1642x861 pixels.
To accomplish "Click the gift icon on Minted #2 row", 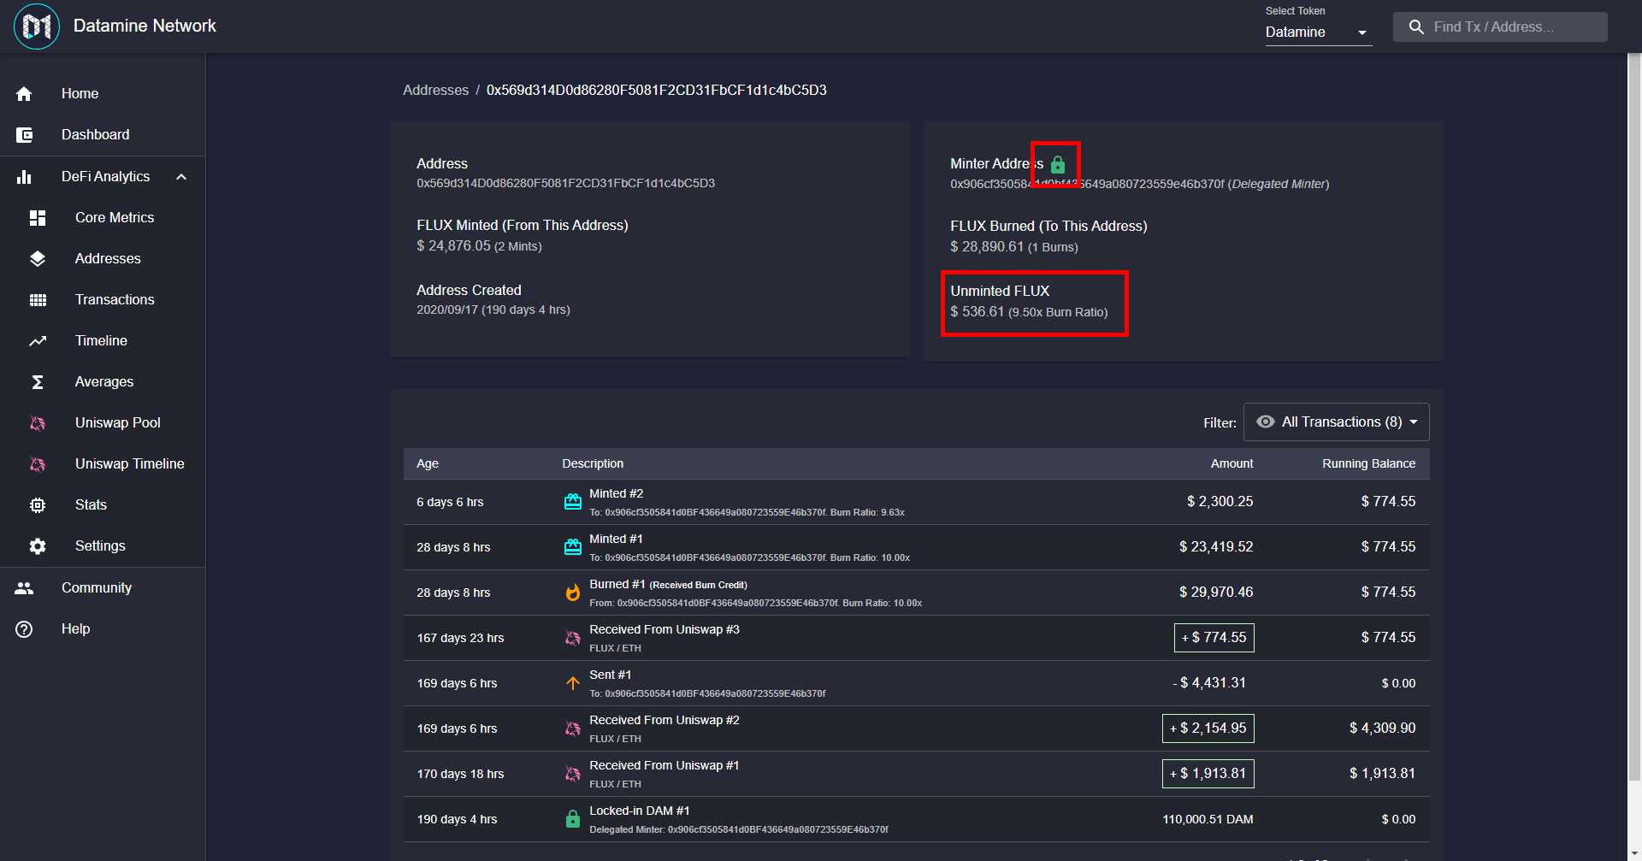I will pyautogui.click(x=573, y=502).
